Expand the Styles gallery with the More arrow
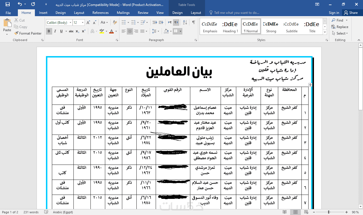The width and height of the screenshot is (363, 215). [325, 32]
